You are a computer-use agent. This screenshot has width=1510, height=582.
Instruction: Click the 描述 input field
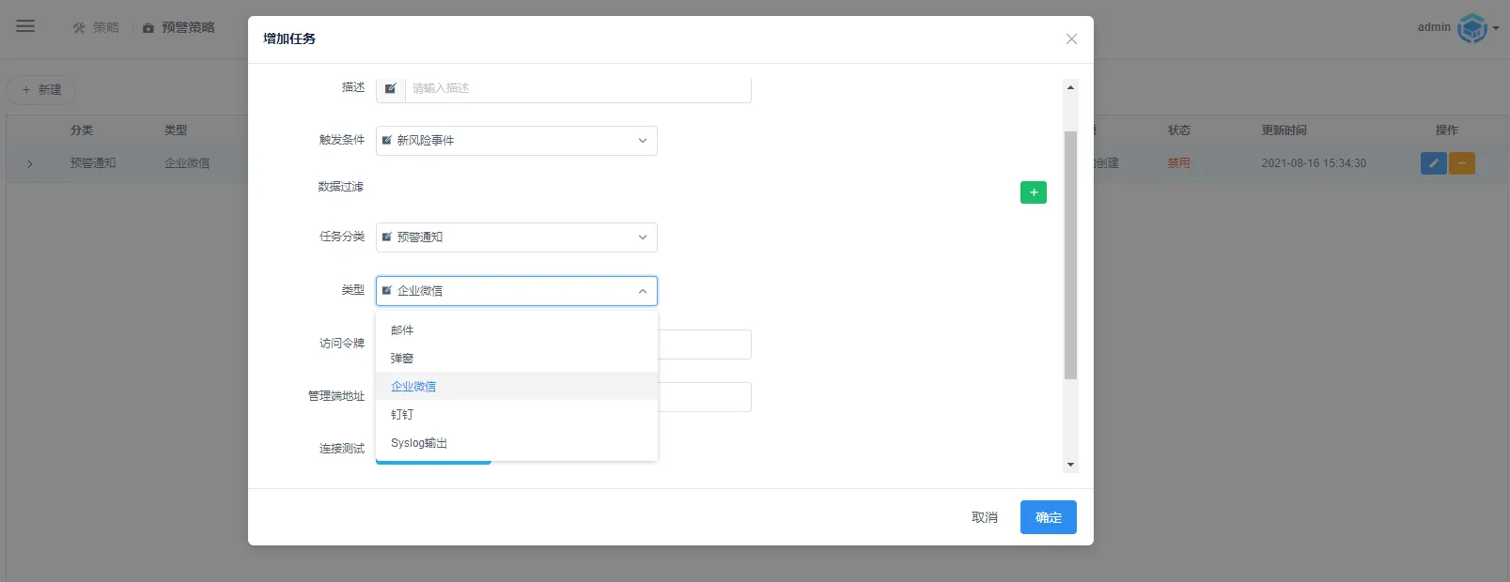[578, 88]
